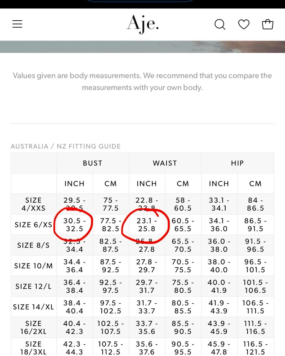Open the wishlist heart icon
The width and height of the screenshot is (285, 356).
(x=244, y=24)
